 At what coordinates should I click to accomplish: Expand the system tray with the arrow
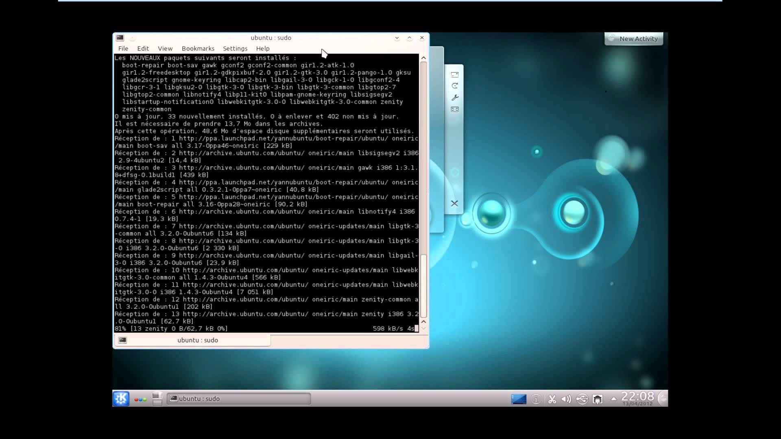pyautogui.click(x=613, y=399)
